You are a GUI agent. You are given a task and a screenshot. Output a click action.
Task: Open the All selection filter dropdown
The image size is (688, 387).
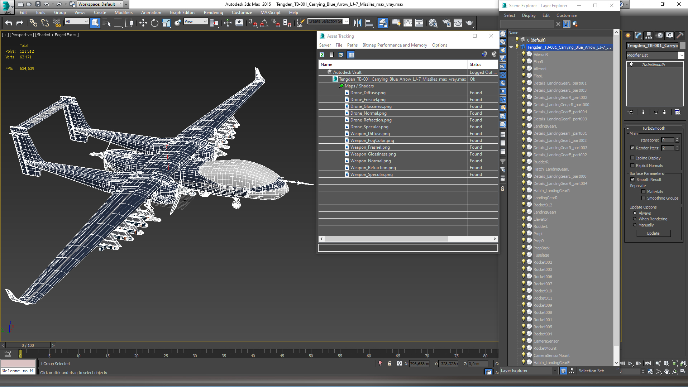point(77,21)
